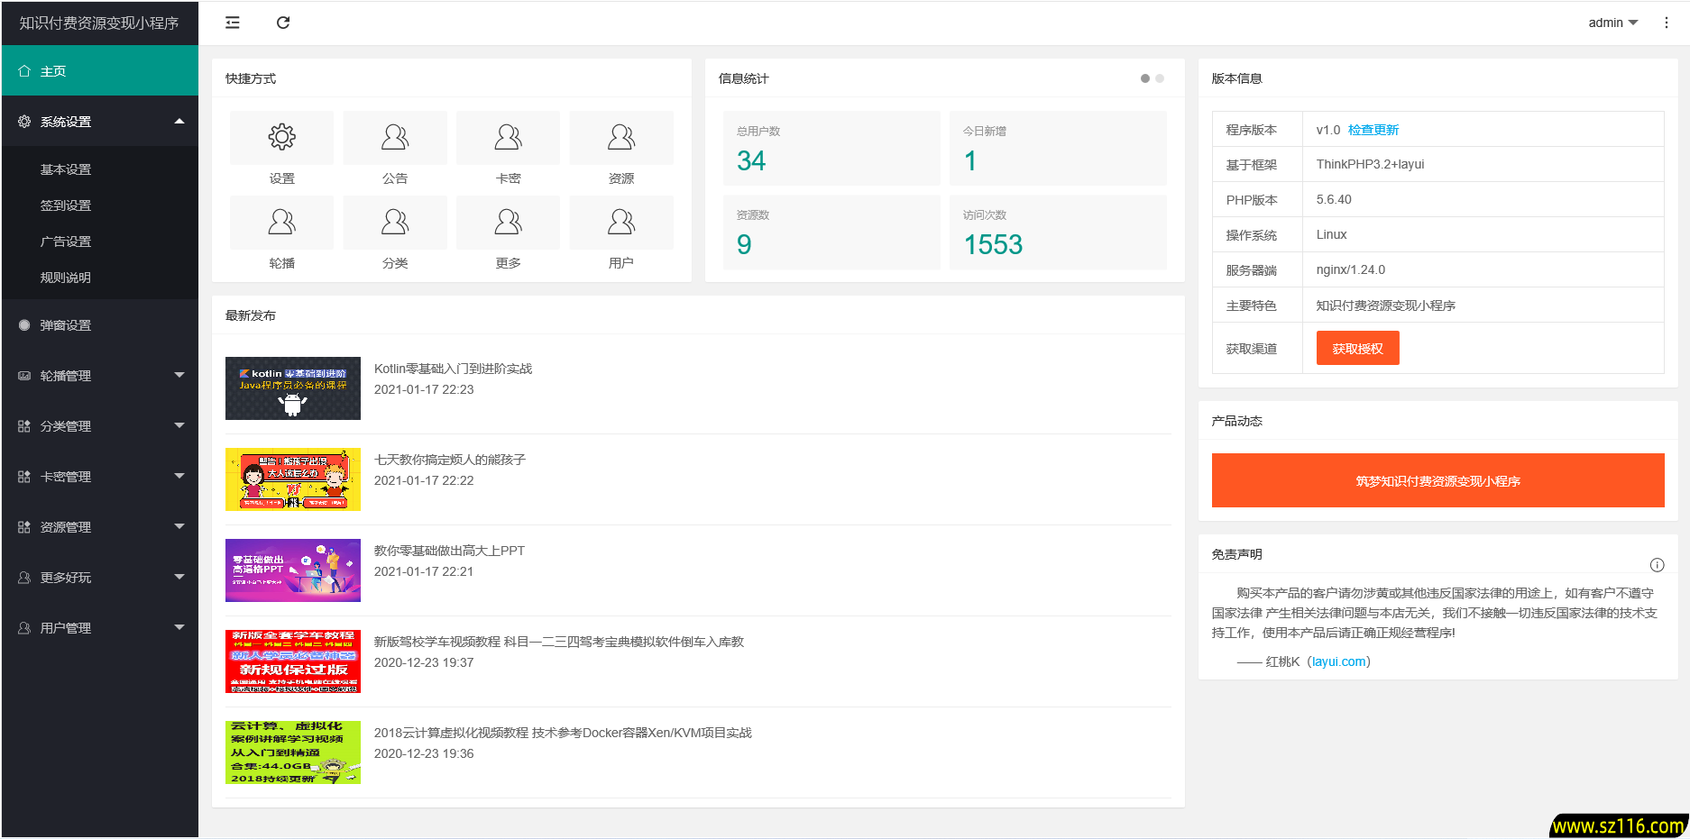Screen dimensions: 1690x839
Task: Click the refresh icon in top bar
Action: click(283, 23)
